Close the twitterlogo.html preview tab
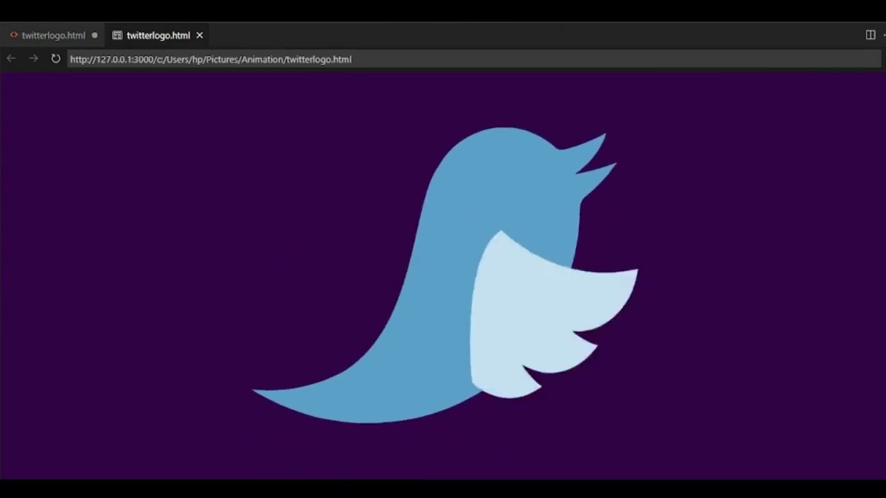886x498 pixels. [x=199, y=35]
